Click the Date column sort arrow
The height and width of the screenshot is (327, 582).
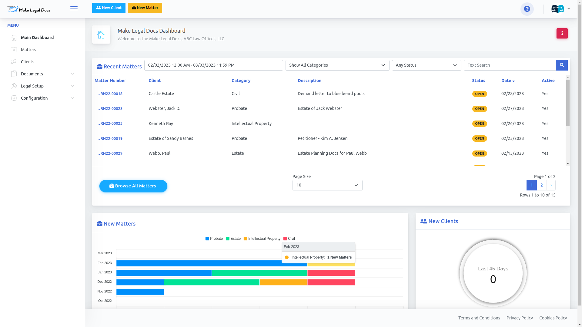point(513,81)
